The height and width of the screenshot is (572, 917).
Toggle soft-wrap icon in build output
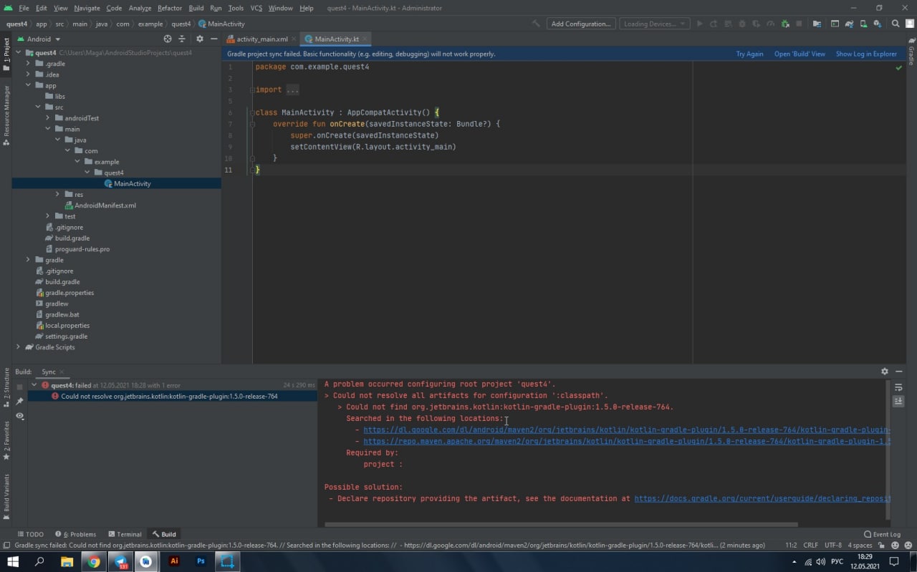pyautogui.click(x=898, y=387)
